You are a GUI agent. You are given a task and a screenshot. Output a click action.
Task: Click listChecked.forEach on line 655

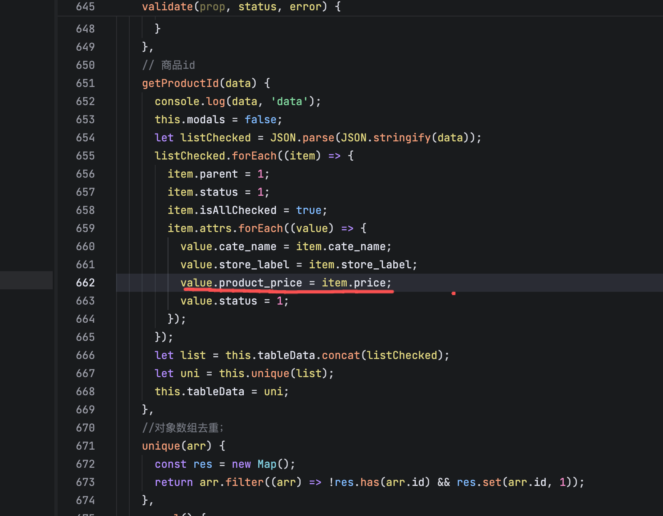(254, 156)
